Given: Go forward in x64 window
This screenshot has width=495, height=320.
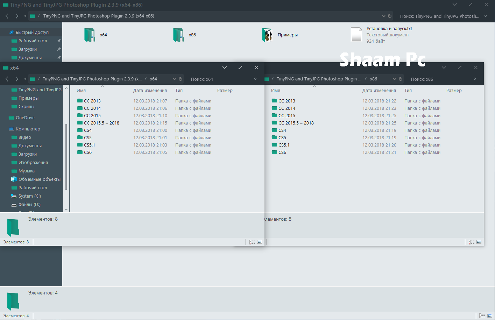Looking at the screenshot, I should (x=17, y=79).
